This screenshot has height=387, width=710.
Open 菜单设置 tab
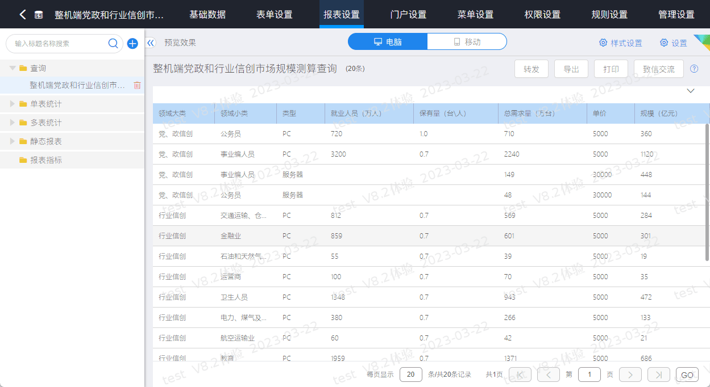tap(476, 14)
